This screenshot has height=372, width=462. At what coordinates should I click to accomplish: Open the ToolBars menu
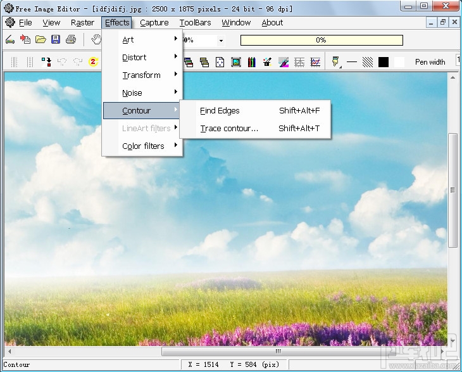click(x=196, y=23)
